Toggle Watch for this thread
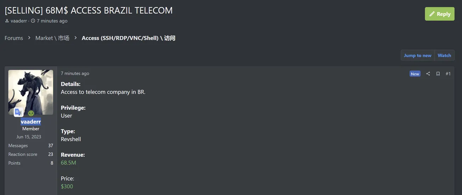The height and width of the screenshot is (195, 462). 444,55
